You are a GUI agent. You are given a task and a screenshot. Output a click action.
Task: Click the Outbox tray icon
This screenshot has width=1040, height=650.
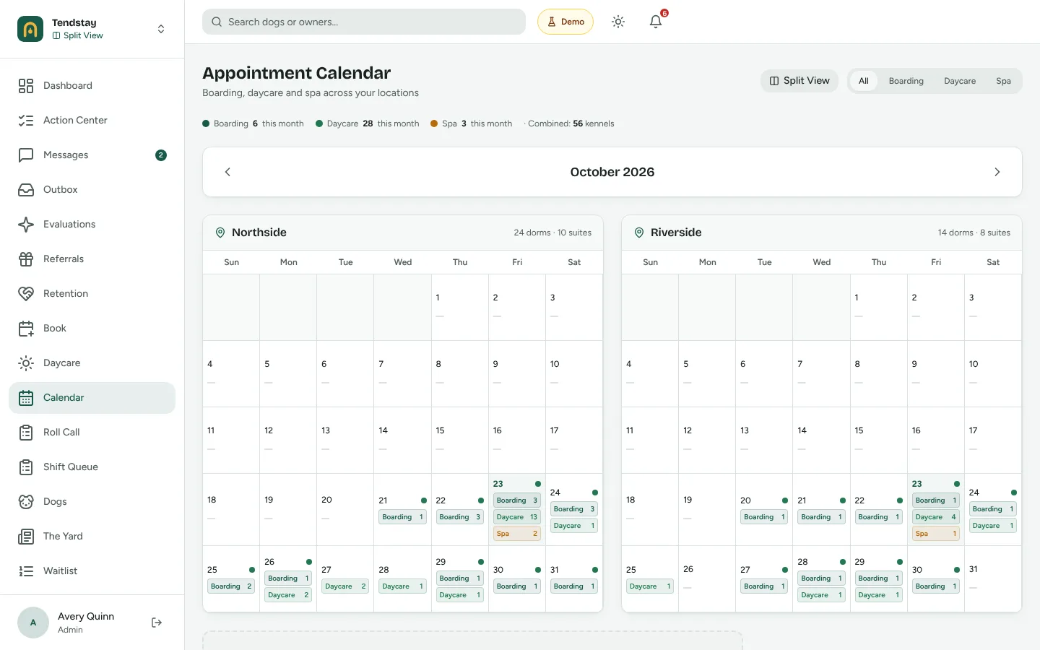(26, 190)
